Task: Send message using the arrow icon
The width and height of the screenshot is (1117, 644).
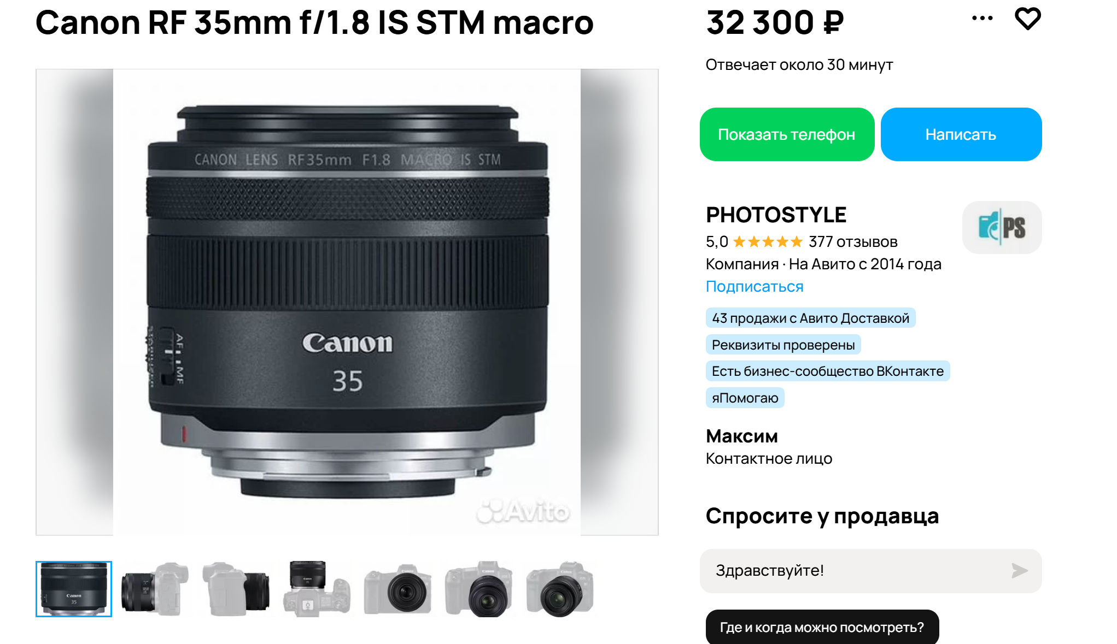Action: (x=1019, y=571)
